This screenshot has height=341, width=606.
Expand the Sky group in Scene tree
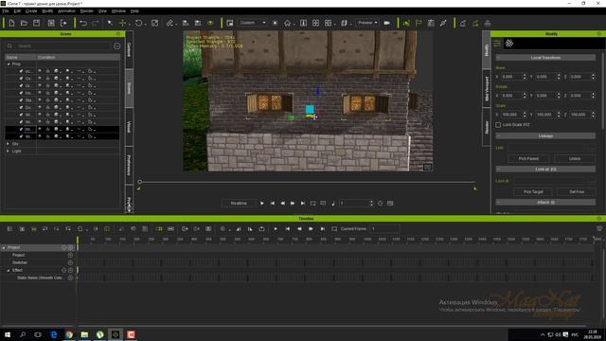[9, 144]
